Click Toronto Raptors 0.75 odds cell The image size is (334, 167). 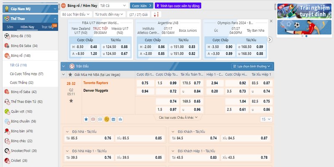click(x=145, y=83)
